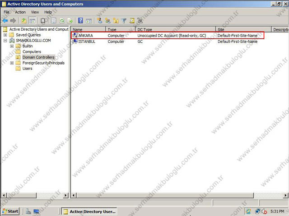This screenshot has height=216, width=289.
Task: Select the Computers container in tree
Action: click(x=32, y=52)
